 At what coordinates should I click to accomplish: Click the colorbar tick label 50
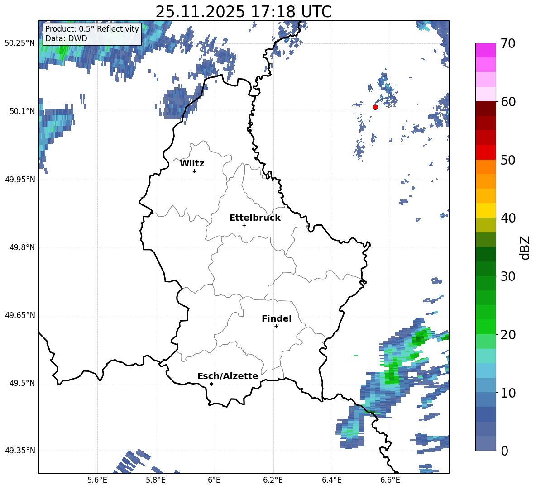pos(508,160)
